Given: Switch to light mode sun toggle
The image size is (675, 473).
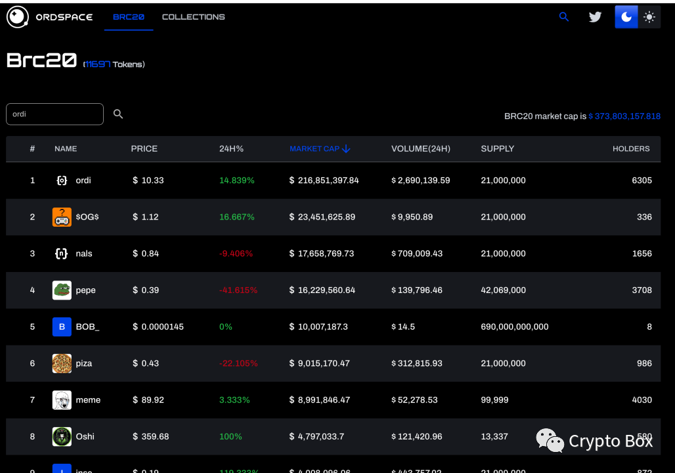Looking at the screenshot, I should pos(649,17).
